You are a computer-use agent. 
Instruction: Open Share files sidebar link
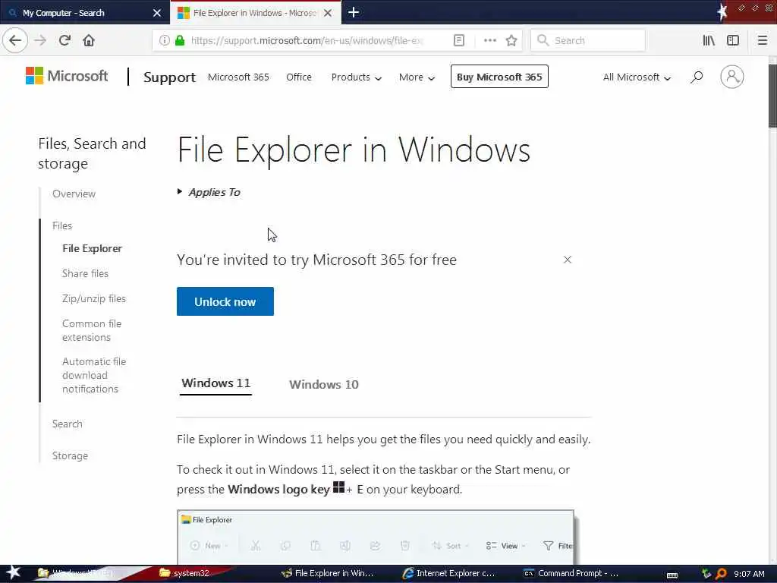[85, 273]
